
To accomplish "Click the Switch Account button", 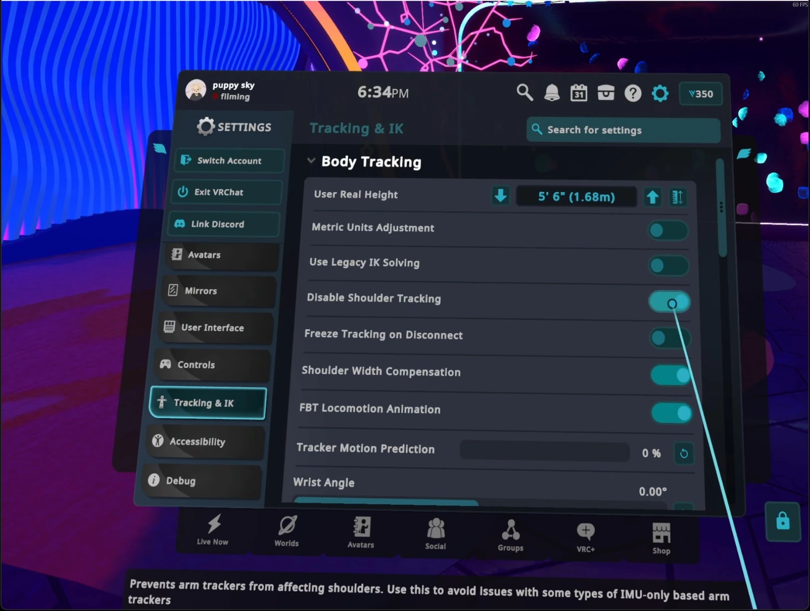I will [x=229, y=161].
